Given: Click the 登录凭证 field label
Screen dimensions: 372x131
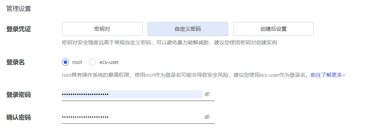Looking at the screenshot, I should tap(19, 29).
